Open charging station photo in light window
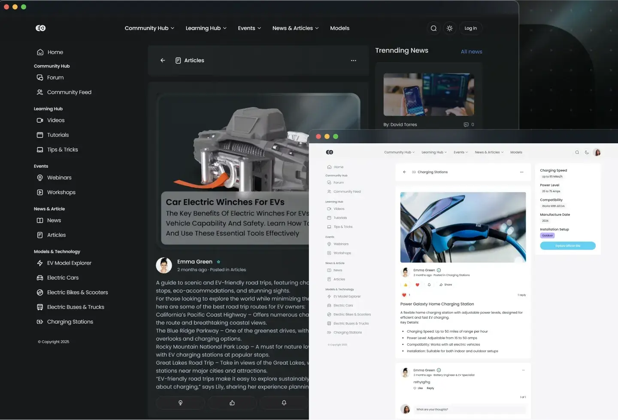This screenshot has height=420, width=618. pos(463,227)
